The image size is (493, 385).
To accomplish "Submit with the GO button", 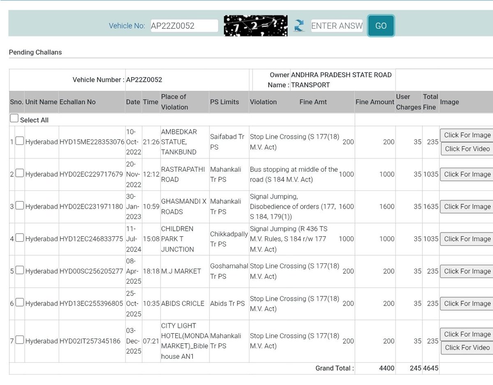I will (381, 25).
